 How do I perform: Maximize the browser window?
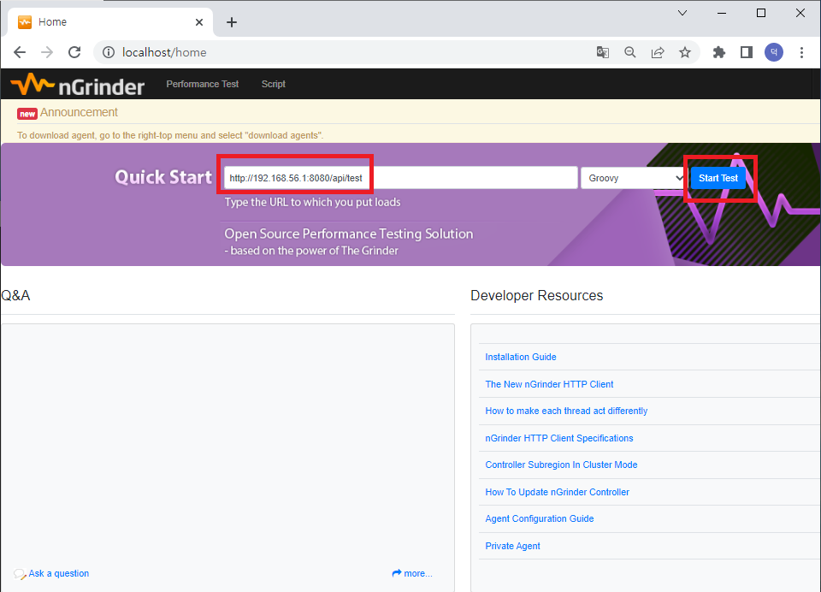761,13
